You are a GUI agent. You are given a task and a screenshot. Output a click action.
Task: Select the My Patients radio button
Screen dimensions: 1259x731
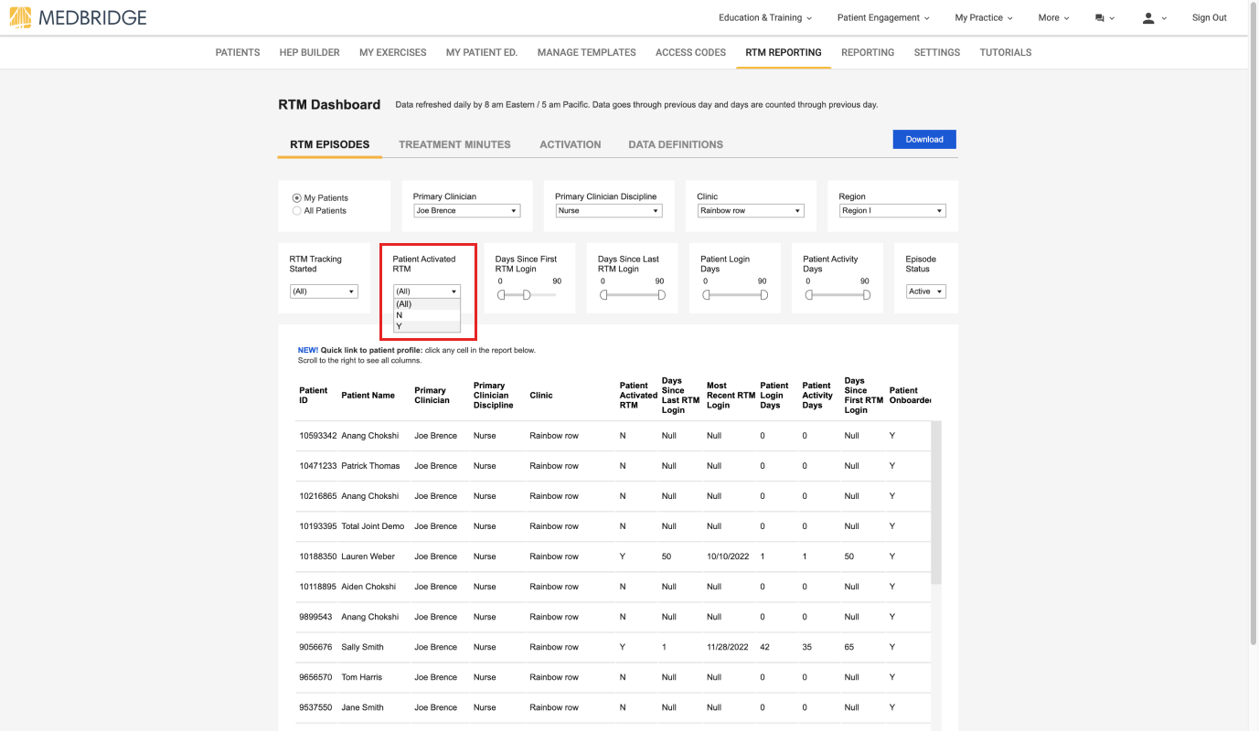point(296,198)
